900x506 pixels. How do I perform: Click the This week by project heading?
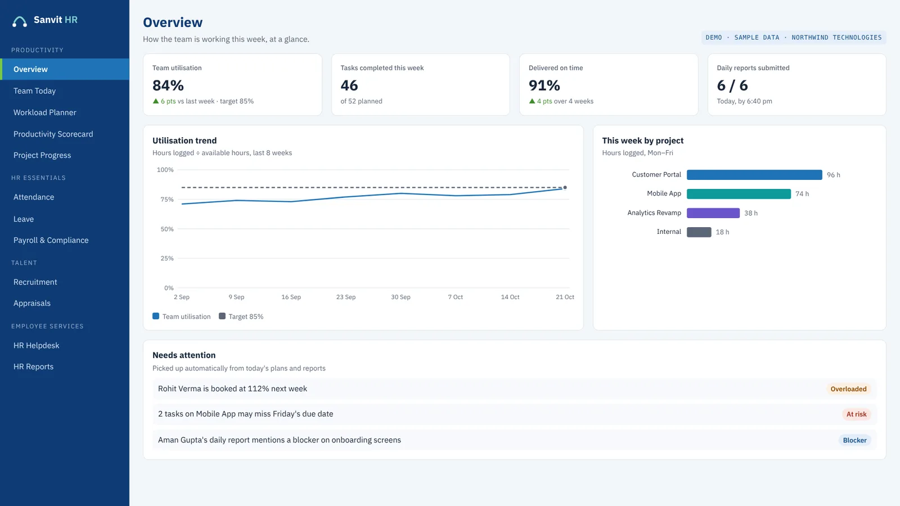pyautogui.click(x=643, y=141)
